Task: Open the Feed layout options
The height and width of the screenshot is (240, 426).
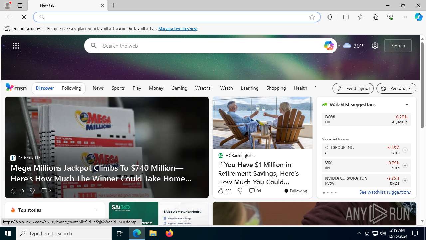Action: tap(353, 88)
